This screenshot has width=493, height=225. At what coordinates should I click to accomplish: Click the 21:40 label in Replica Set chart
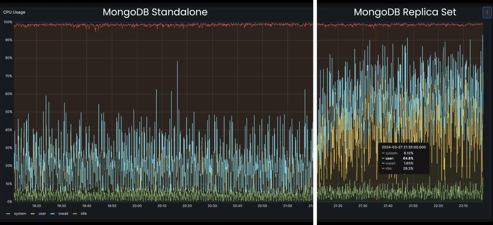coord(388,206)
